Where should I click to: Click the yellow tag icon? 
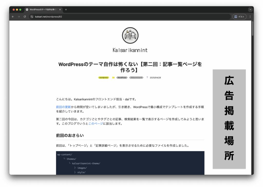click(113, 78)
